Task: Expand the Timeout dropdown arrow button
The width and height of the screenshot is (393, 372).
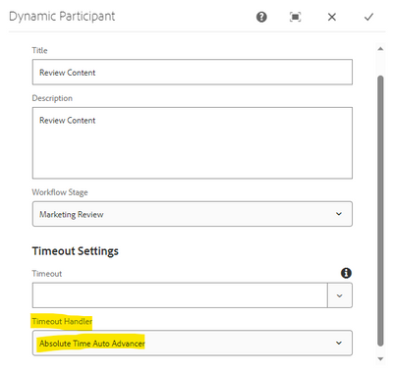Action: [x=340, y=295]
